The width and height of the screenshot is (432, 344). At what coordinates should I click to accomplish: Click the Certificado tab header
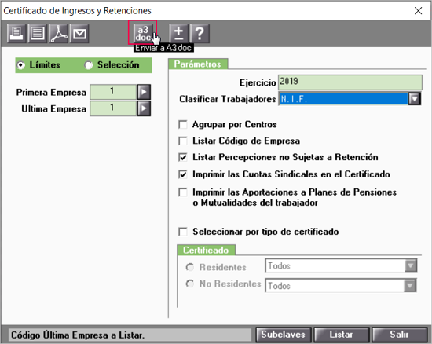tap(206, 250)
